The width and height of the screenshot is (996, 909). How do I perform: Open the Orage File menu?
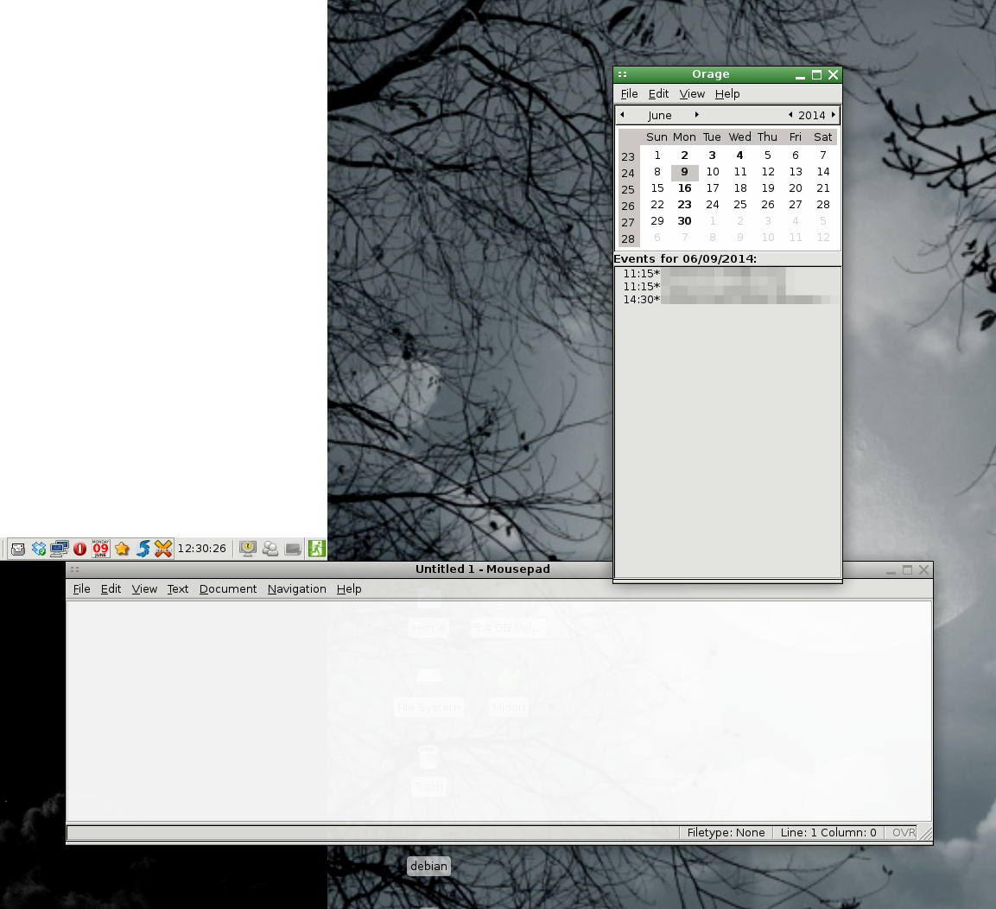tap(629, 94)
